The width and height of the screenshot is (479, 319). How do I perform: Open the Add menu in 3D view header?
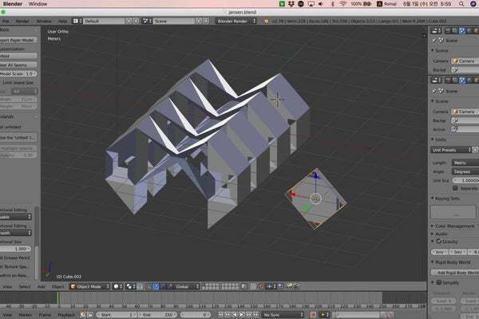tap(41, 286)
